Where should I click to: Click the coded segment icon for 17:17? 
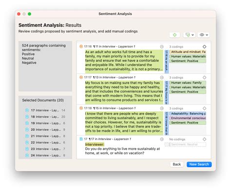[x=81, y=77]
